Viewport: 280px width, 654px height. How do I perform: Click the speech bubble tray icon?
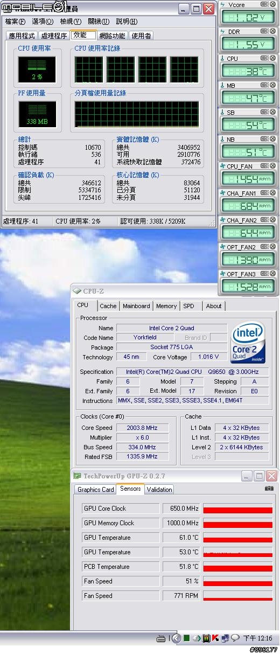235,638
